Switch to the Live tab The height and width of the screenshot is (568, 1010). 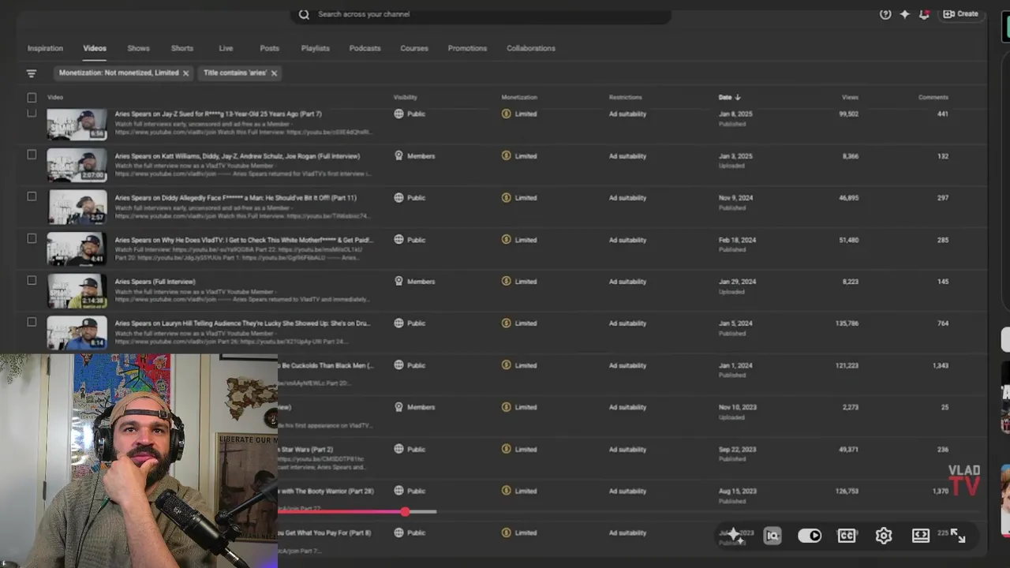pos(226,48)
